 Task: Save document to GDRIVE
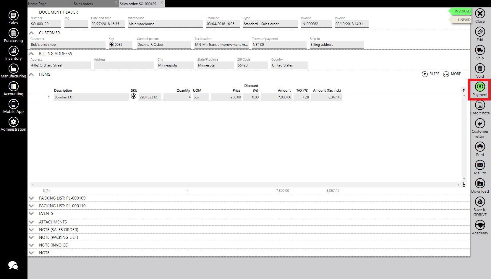480,202
